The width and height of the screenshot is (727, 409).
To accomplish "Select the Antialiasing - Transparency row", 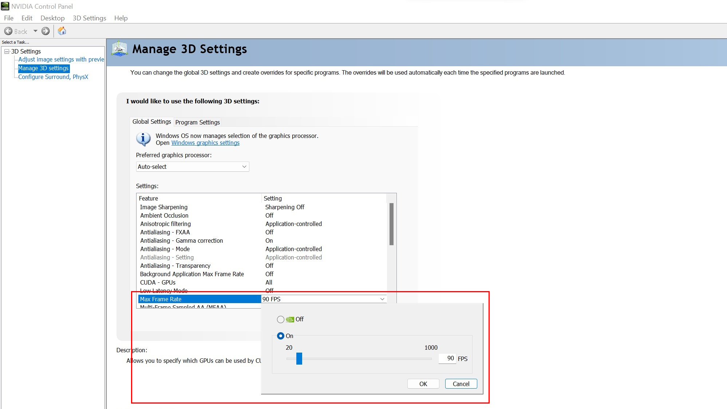I will [x=262, y=266].
